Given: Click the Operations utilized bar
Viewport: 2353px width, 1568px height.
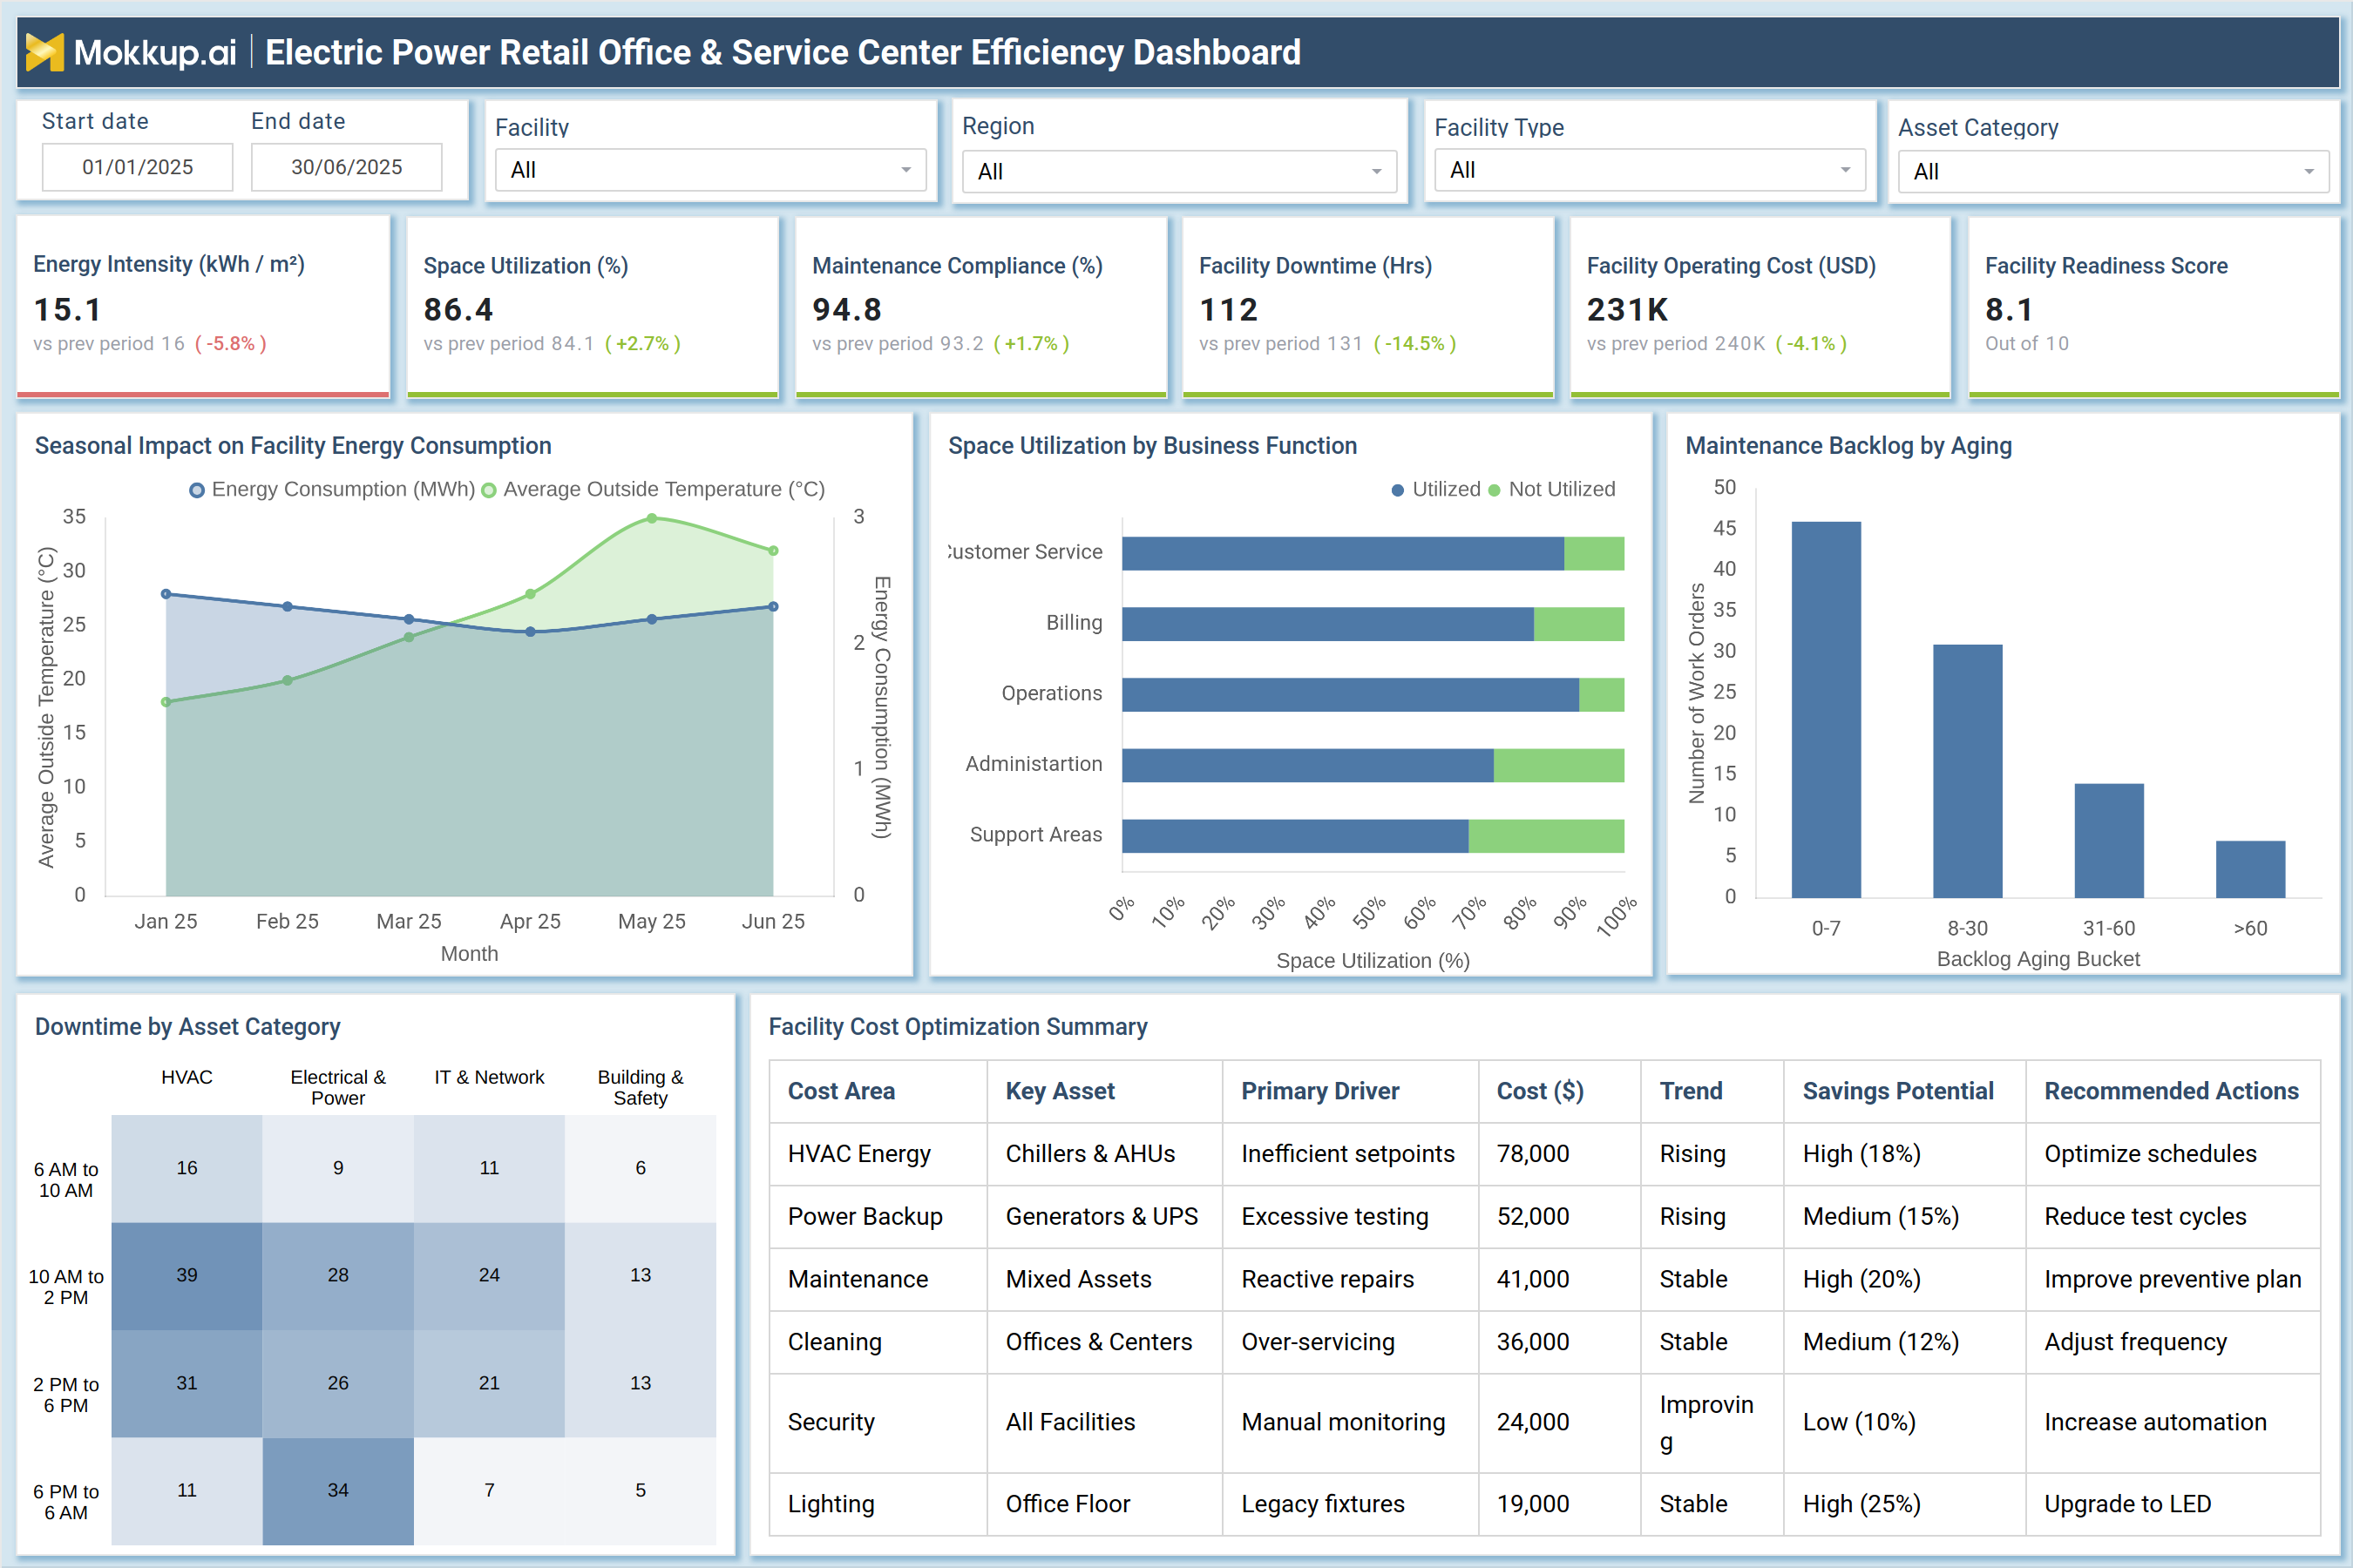Looking at the screenshot, I should 1351,695.
